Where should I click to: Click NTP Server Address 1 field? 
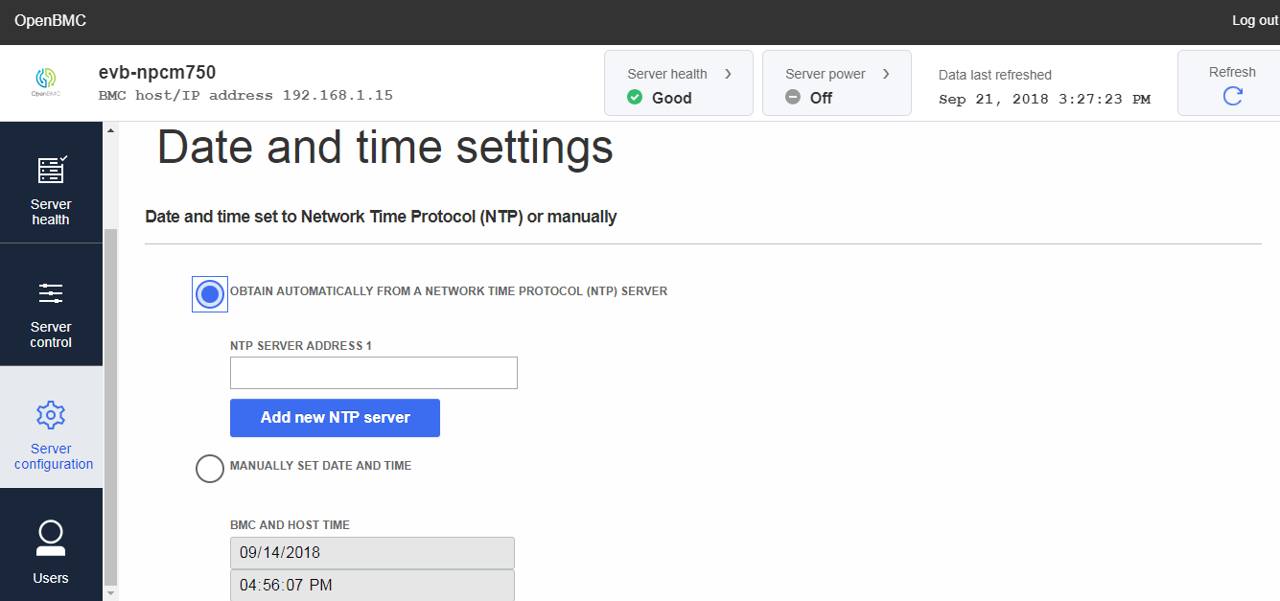point(374,373)
